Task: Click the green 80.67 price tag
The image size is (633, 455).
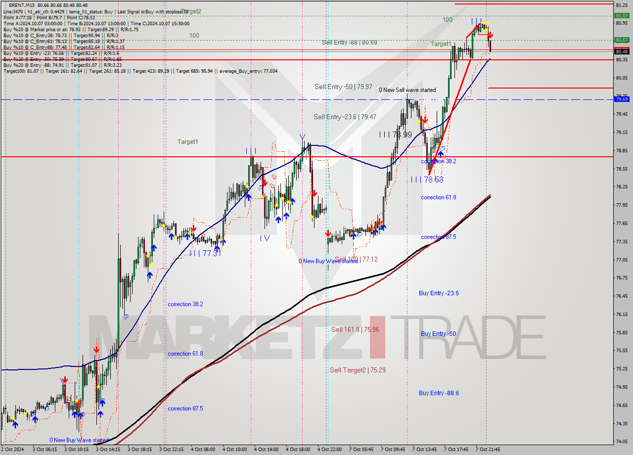Action: [x=622, y=40]
